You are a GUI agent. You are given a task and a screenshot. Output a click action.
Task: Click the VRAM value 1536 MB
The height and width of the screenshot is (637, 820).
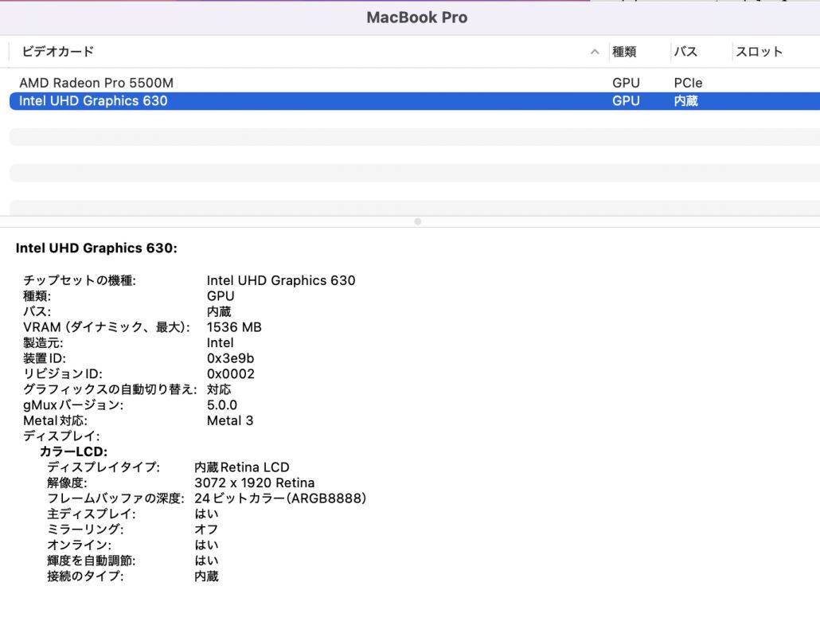pyautogui.click(x=234, y=326)
